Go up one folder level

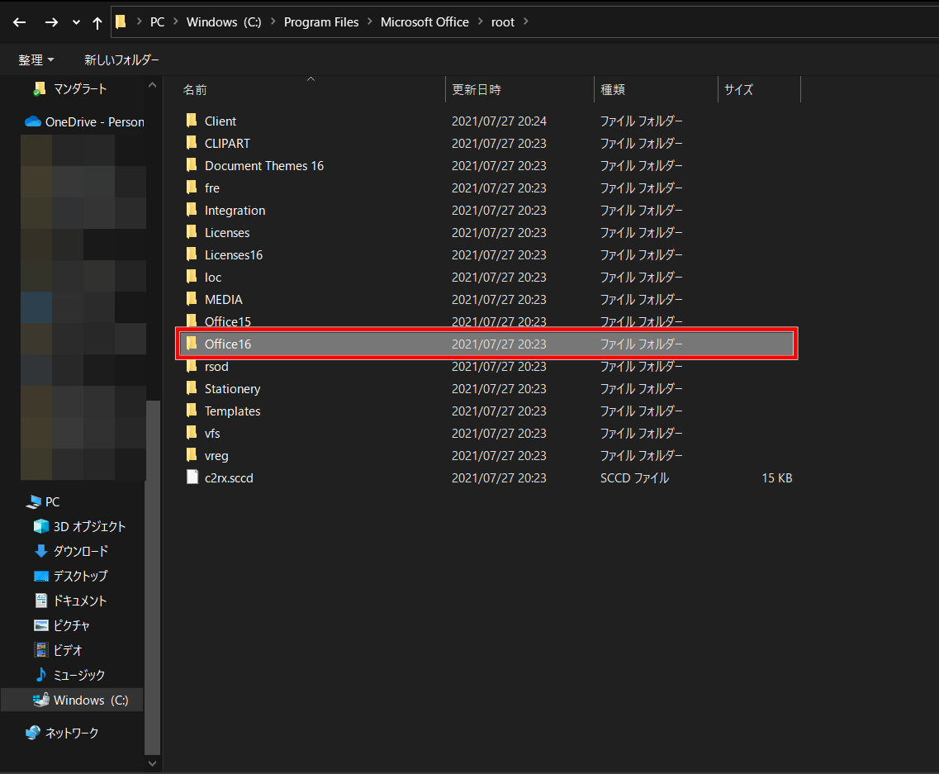click(97, 22)
